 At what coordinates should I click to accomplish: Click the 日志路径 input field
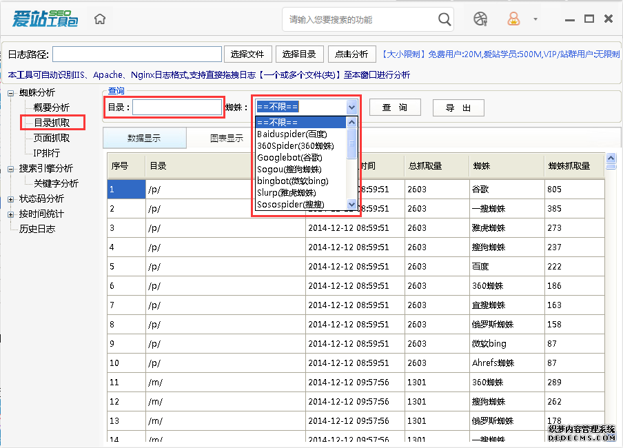pyautogui.click(x=137, y=54)
